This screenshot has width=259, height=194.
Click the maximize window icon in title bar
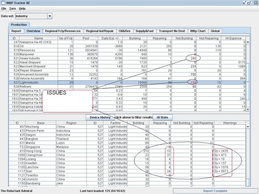[x=249, y=3]
